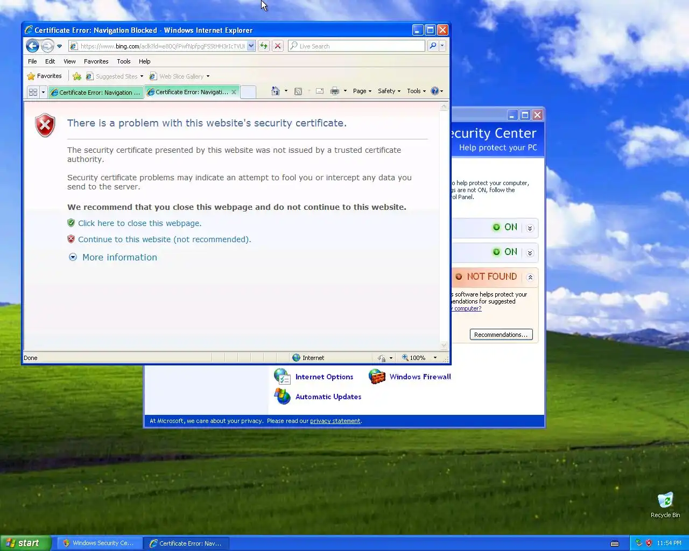Click the network connection tray icon

[x=639, y=543]
